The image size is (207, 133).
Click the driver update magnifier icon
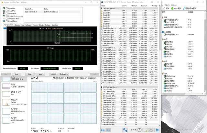click(184, 8)
